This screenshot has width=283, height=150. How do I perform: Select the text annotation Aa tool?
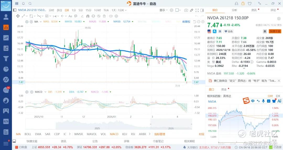(70, 16)
